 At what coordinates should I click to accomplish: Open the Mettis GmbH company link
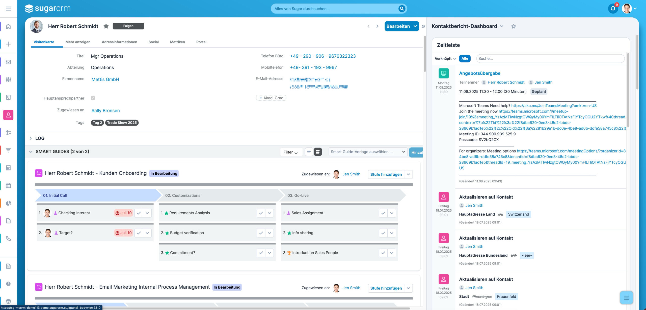coord(105,79)
